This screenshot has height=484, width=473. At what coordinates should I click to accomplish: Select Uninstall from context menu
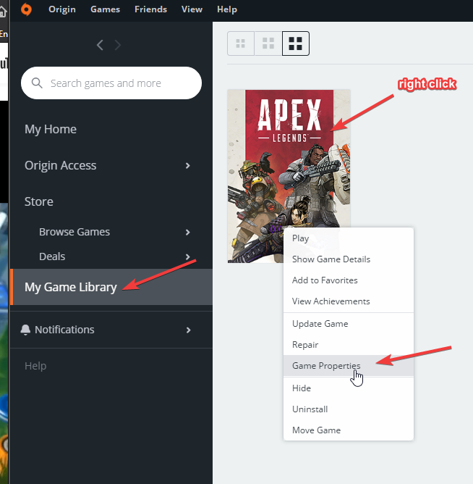point(349,409)
